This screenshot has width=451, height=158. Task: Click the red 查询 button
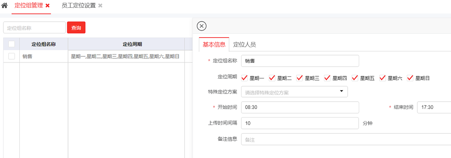click(x=76, y=27)
